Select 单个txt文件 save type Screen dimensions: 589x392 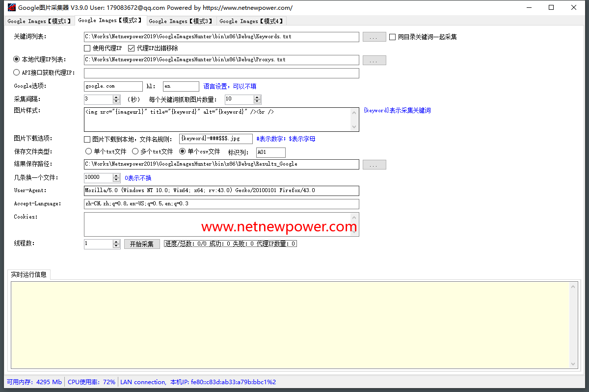click(89, 151)
